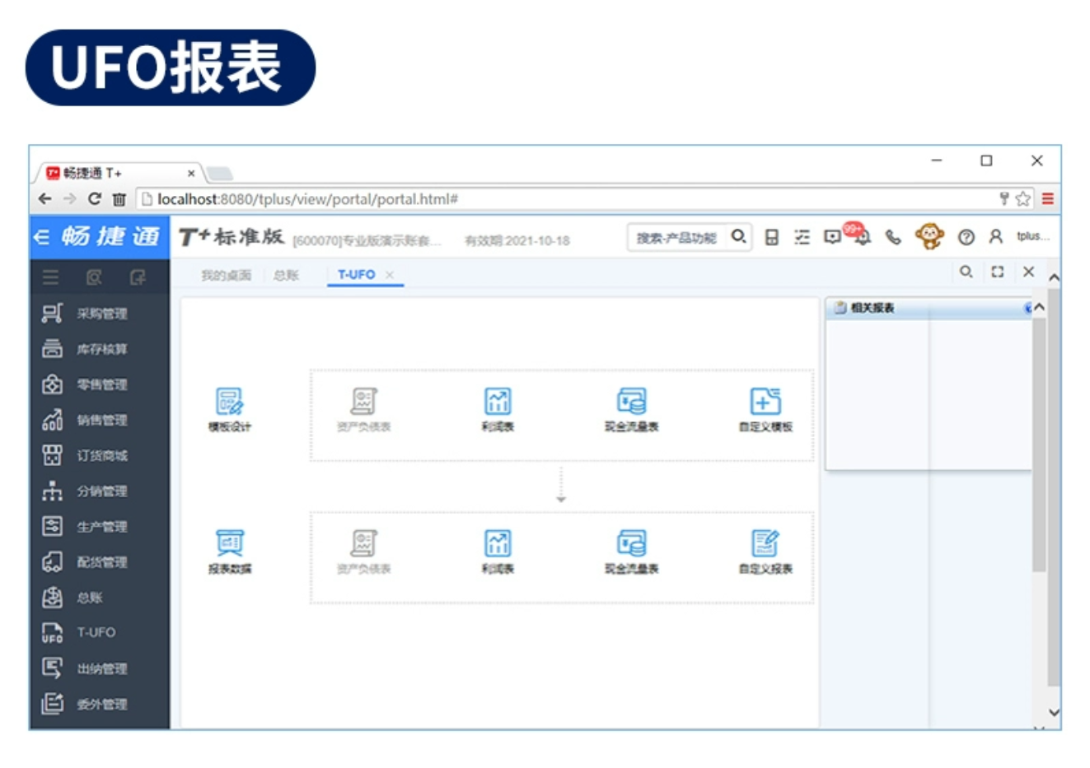Open 销售管理 module in sidebar
The height and width of the screenshot is (768, 1090).
[85, 420]
